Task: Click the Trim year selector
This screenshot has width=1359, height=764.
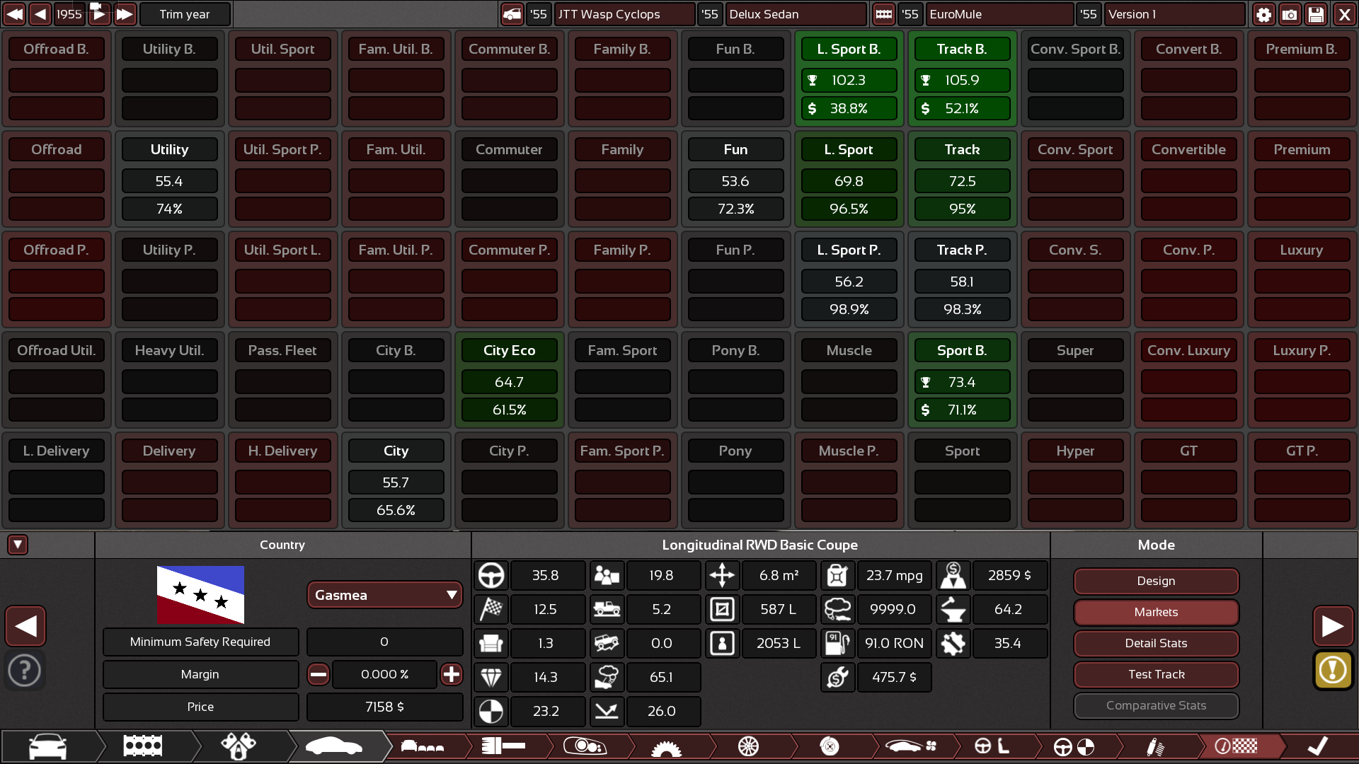Action: point(185,14)
